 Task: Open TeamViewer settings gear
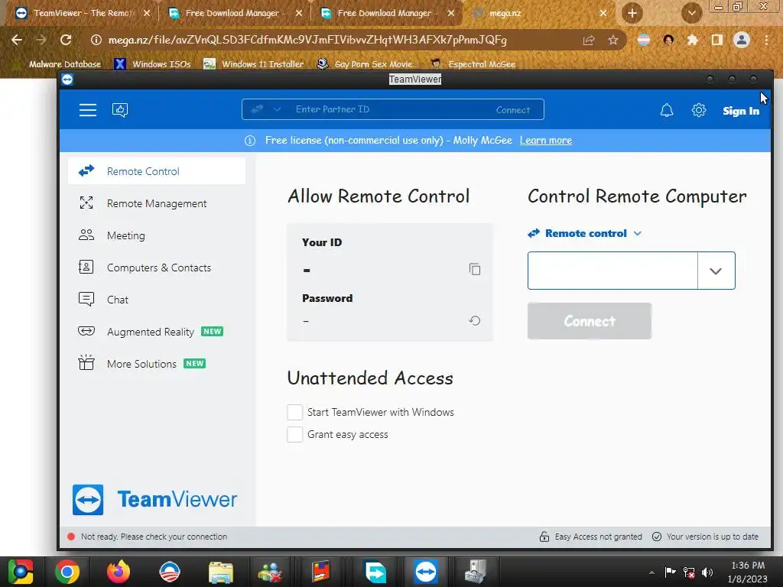699,110
